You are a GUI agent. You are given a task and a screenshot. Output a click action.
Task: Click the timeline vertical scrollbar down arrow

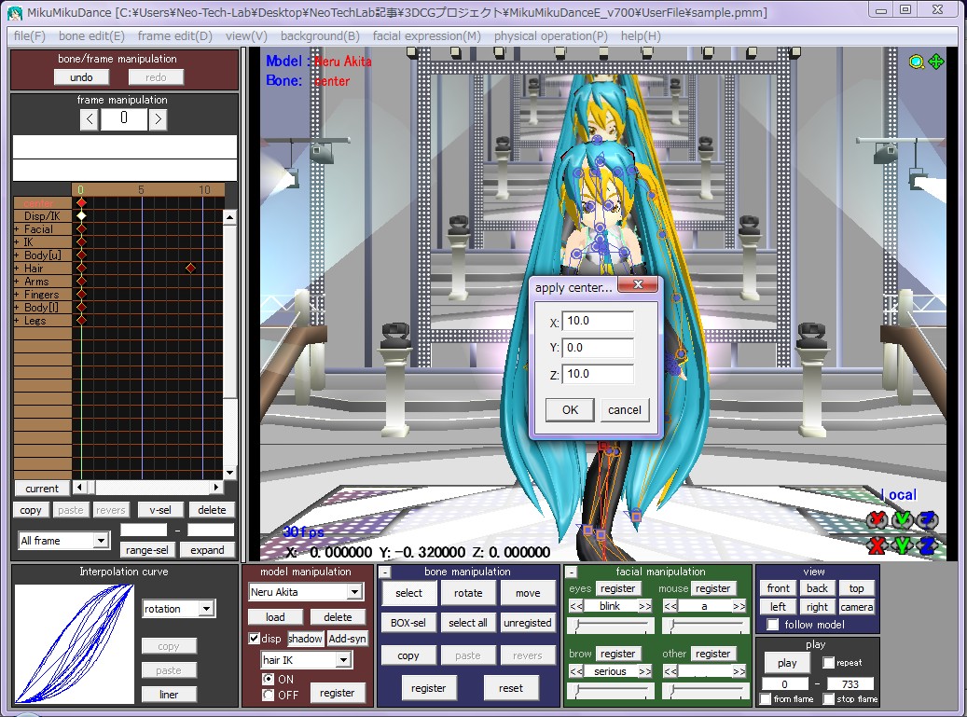point(229,473)
